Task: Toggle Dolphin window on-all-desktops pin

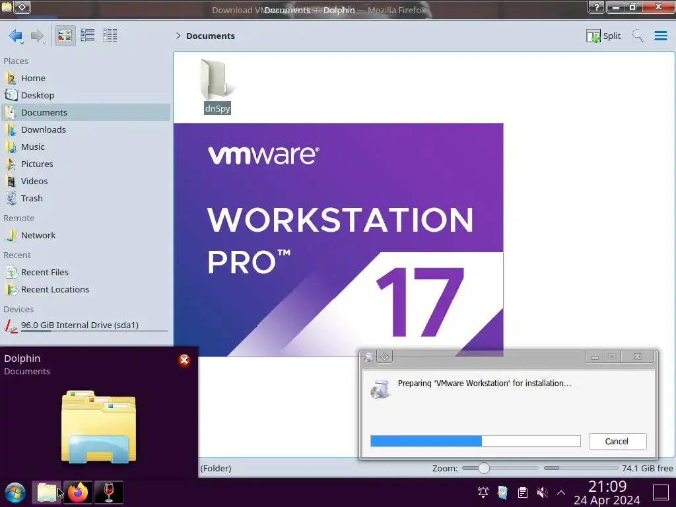Action: point(22,7)
